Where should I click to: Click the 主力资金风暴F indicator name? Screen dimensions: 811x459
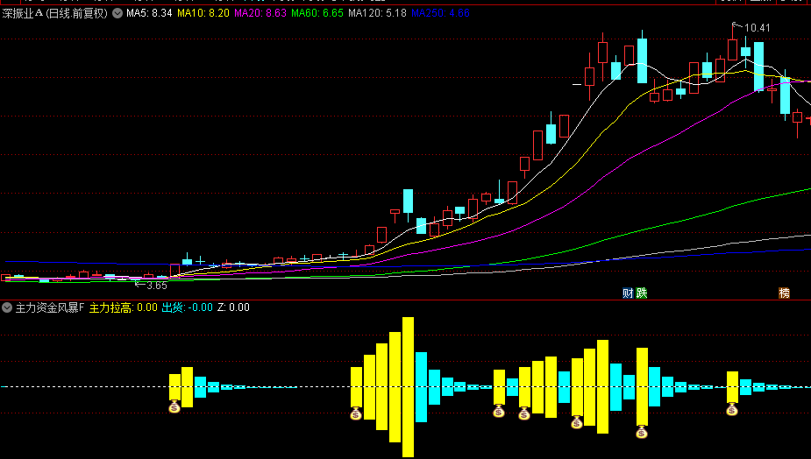pyautogui.click(x=50, y=307)
